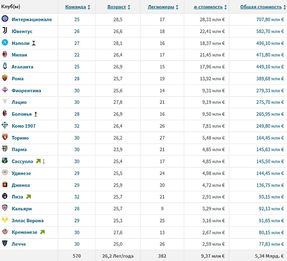Screen dimensions: 287x261
Task: Click the Интернационале club crest
Action: (x=5, y=18)
